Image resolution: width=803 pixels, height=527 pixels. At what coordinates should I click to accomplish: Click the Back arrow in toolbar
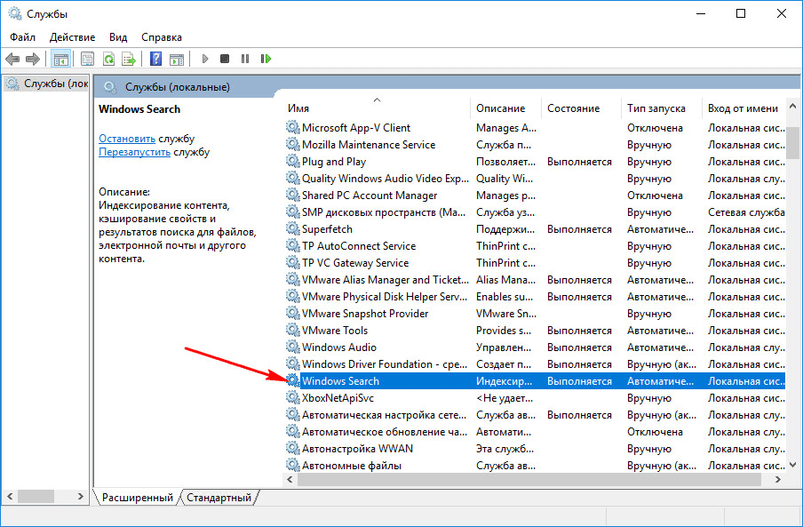pos(12,59)
